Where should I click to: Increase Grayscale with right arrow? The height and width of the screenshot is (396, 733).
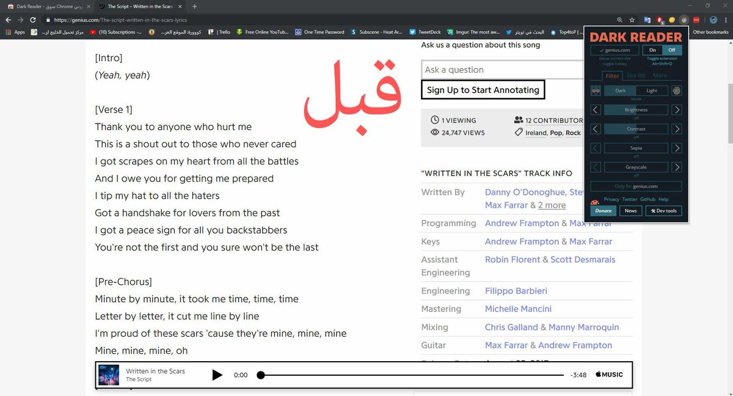(676, 167)
